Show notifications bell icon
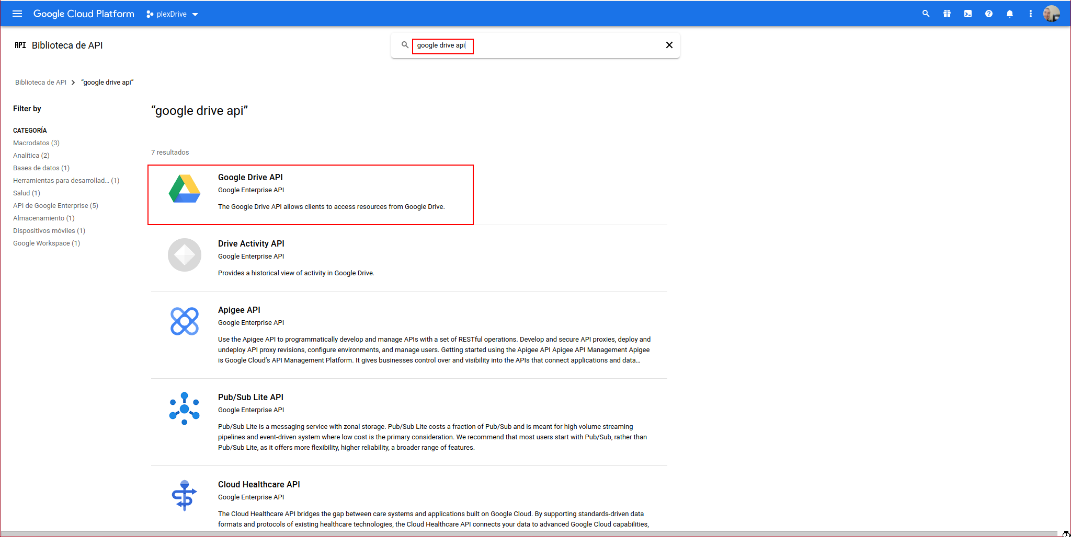This screenshot has height=537, width=1071. click(1009, 14)
